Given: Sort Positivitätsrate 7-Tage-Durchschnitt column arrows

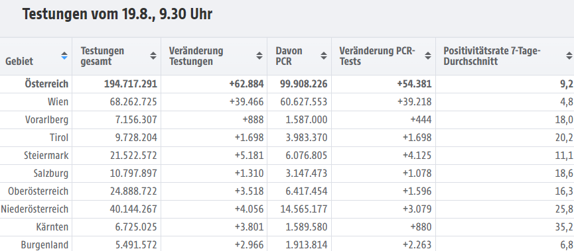Looking at the screenshot, I should tap(569, 56).
